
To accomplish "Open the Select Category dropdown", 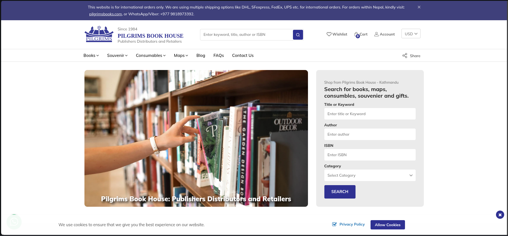I will click(370, 175).
